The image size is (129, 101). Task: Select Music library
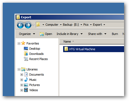pos(33,80)
